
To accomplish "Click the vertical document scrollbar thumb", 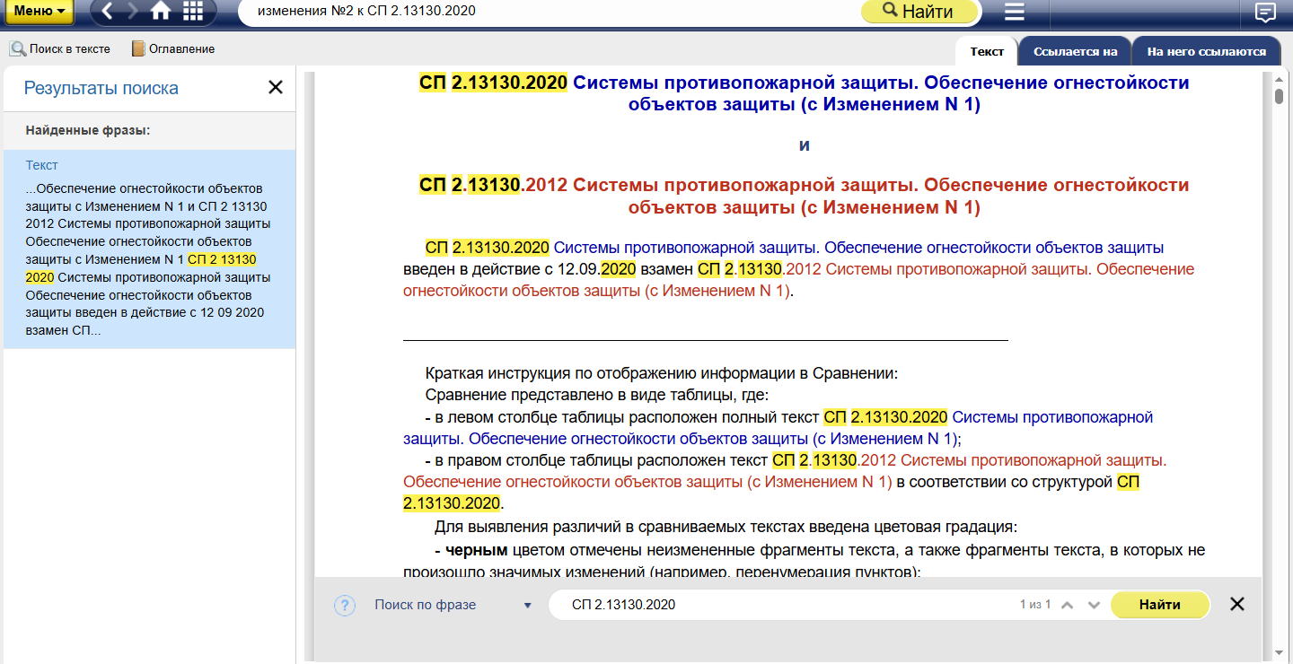I will tap(1279, 96).
